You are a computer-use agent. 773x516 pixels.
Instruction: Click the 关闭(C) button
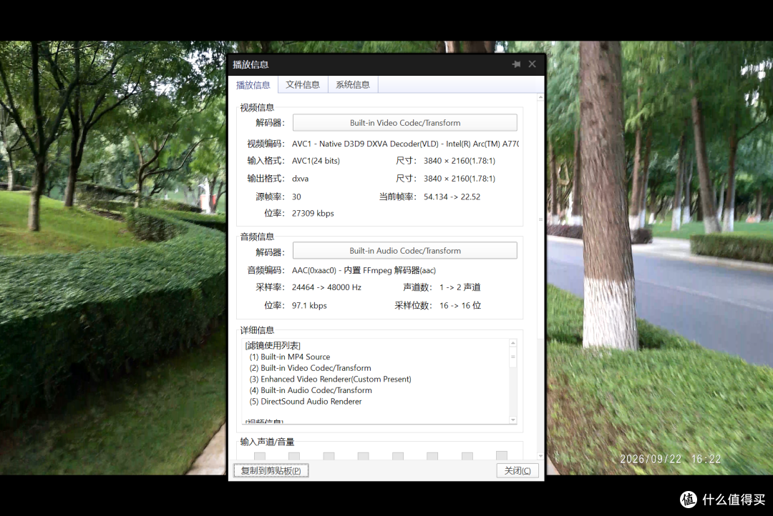click(x=517, y=471)
